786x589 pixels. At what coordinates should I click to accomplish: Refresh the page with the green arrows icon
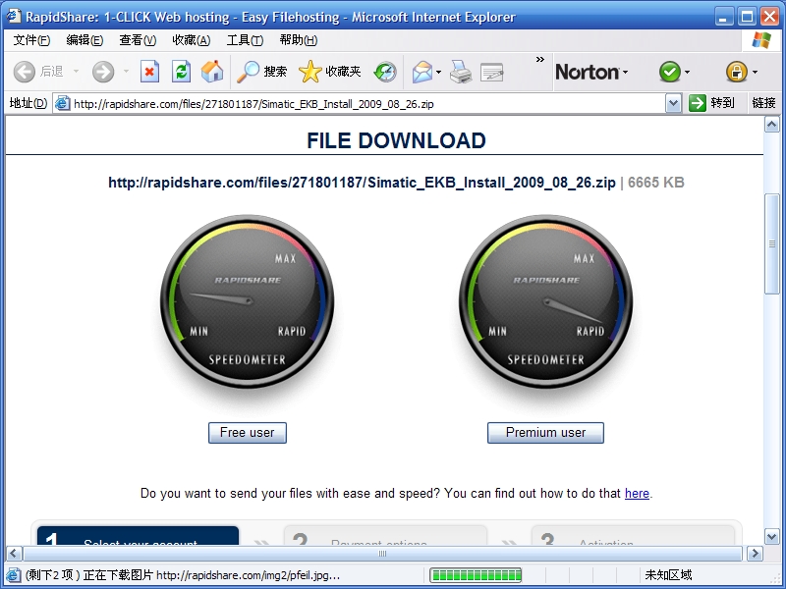click(181, 72)
